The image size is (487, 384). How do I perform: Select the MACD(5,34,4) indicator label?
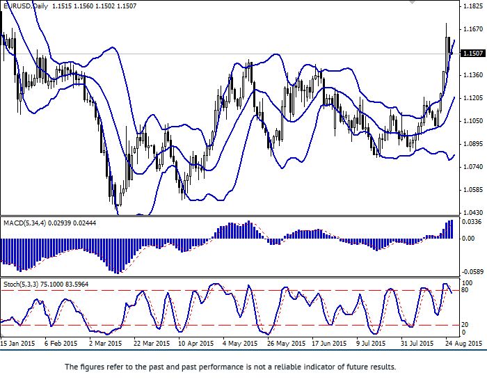[x=25, y=223]
